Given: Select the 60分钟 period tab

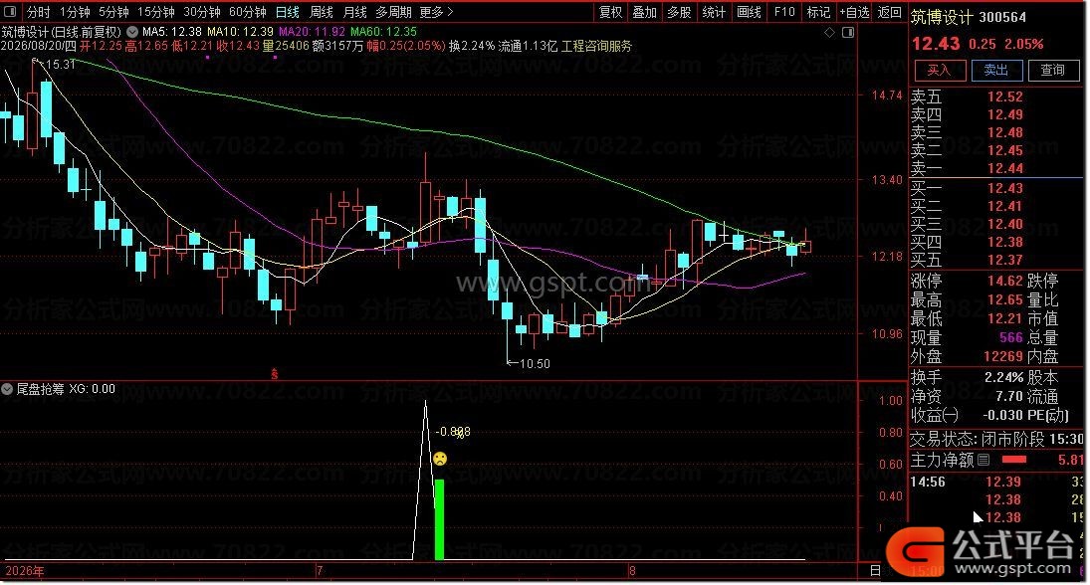Looking at the screenshot, I should (248, 13).
